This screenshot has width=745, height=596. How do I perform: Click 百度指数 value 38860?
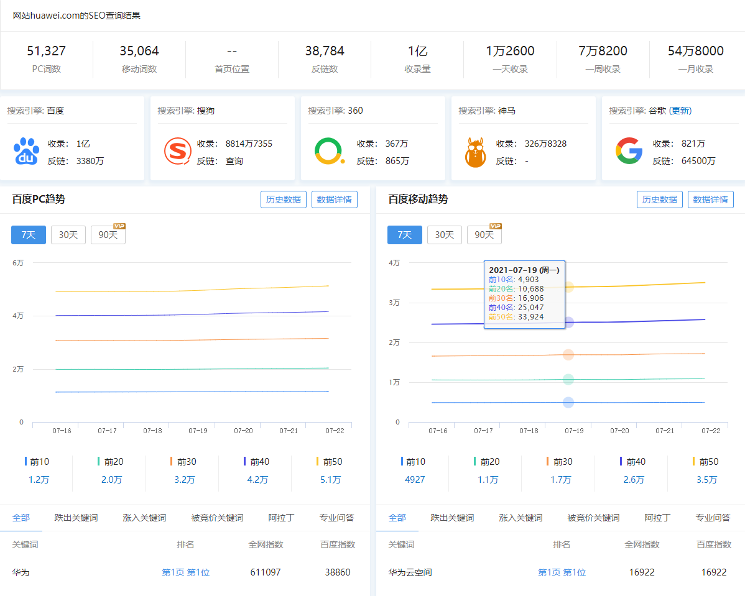[338, 572]
